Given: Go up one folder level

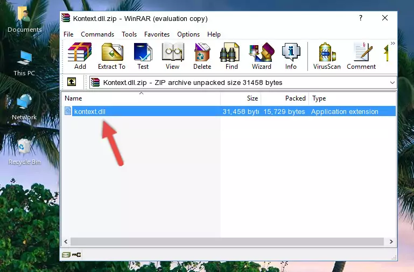Looking at the screenshot, I should 72,82.
